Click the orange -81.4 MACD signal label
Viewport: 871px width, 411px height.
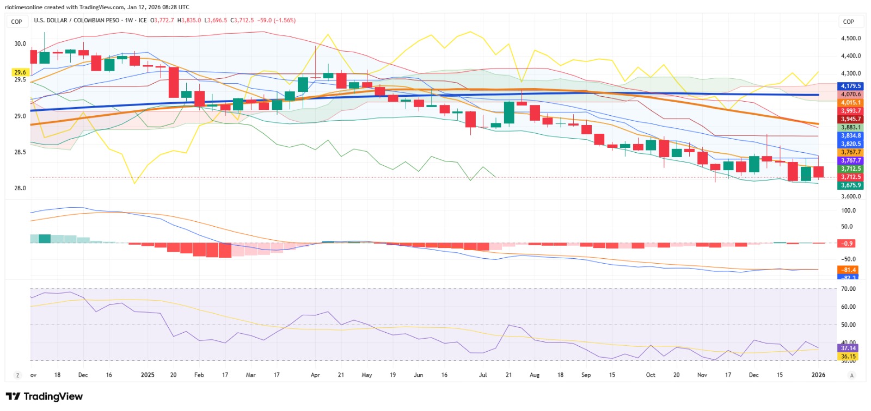848,270
